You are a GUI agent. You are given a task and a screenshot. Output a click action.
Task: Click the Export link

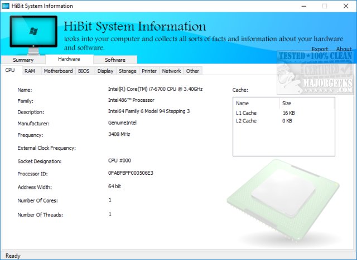coord(320,49)
